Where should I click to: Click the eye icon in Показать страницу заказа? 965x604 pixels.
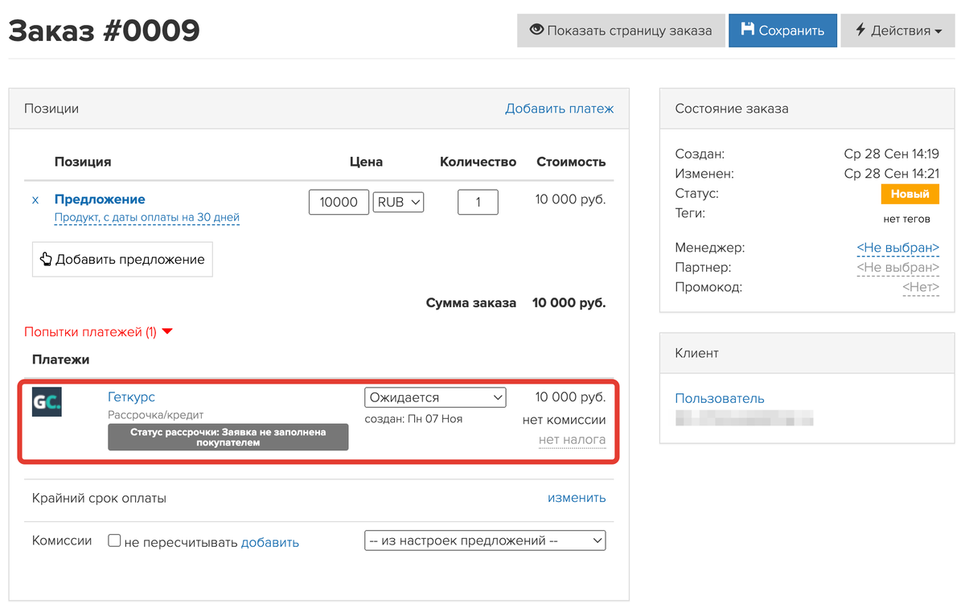pos(536,30)
